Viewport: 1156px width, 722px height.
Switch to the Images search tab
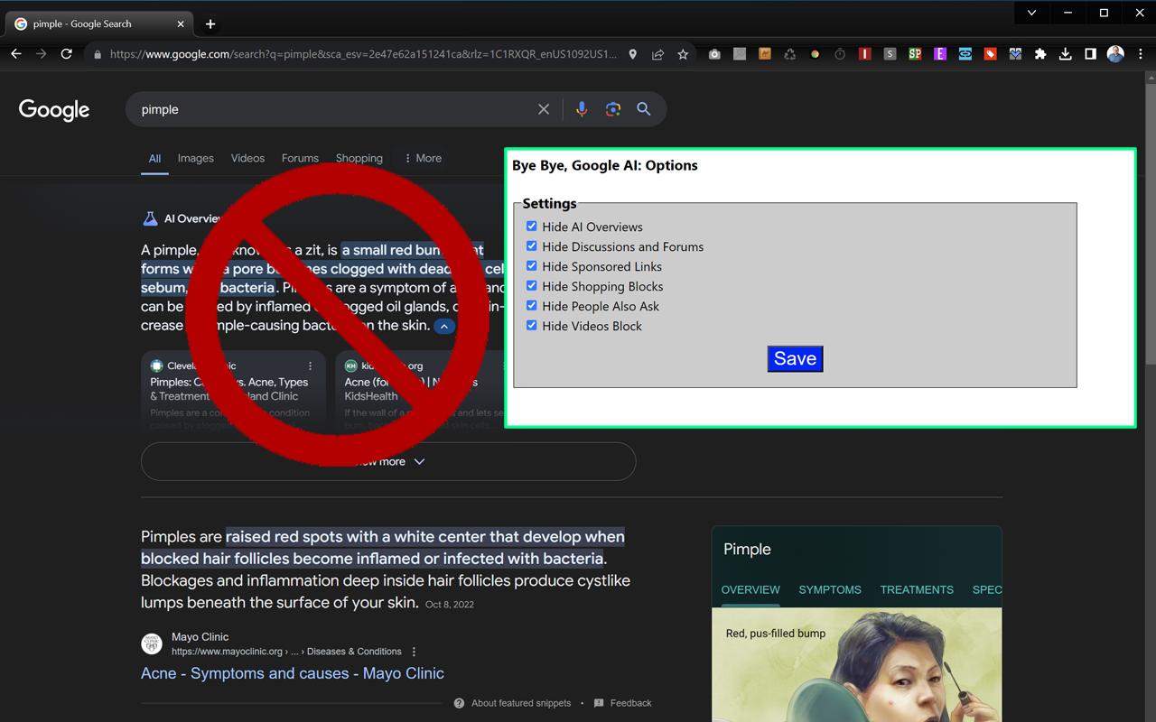pos(195,158)
